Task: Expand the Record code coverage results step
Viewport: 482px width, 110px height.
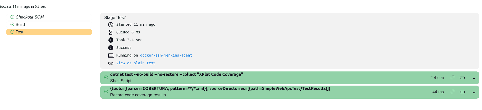Action: point(474,92)
